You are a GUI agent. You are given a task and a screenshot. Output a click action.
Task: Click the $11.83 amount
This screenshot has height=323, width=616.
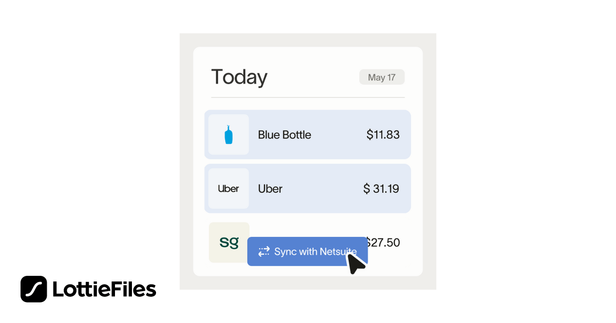point(383,135)
